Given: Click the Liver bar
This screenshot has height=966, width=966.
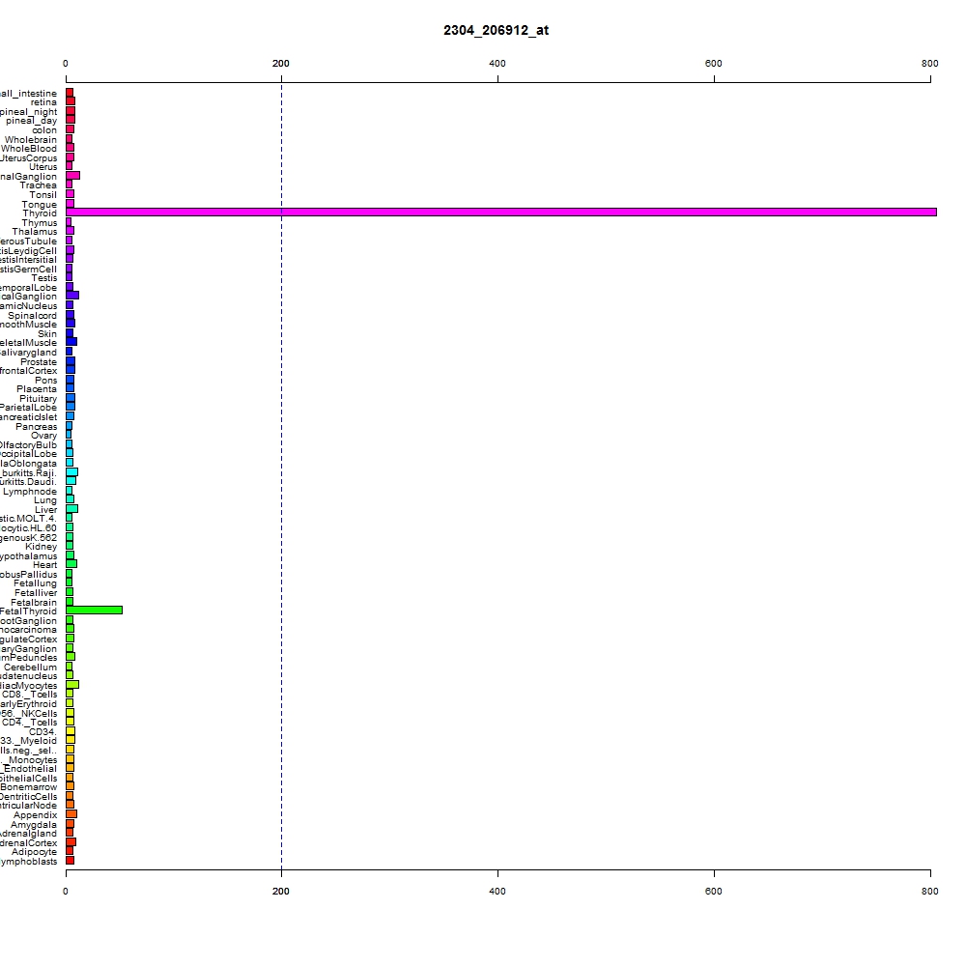Looking at the screenshot, I should coord(72,509).
